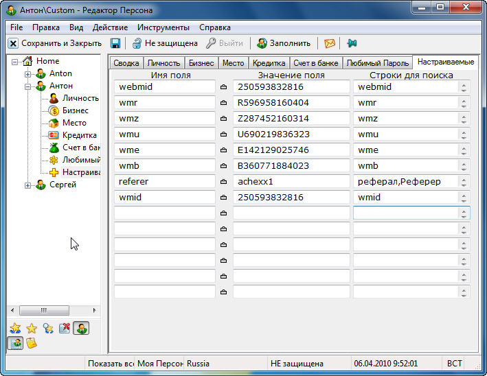Toggle the person identities icon button
This screenshot has width=487, height=376.
pos(81,328)
